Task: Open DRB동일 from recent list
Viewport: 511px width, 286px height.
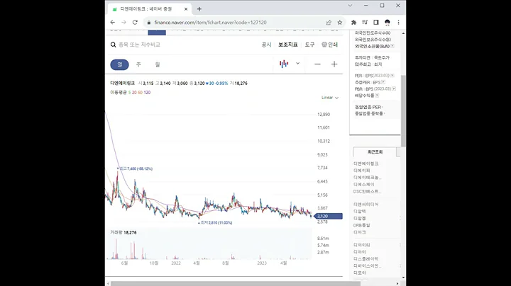Action: click(x=362, y=225)
